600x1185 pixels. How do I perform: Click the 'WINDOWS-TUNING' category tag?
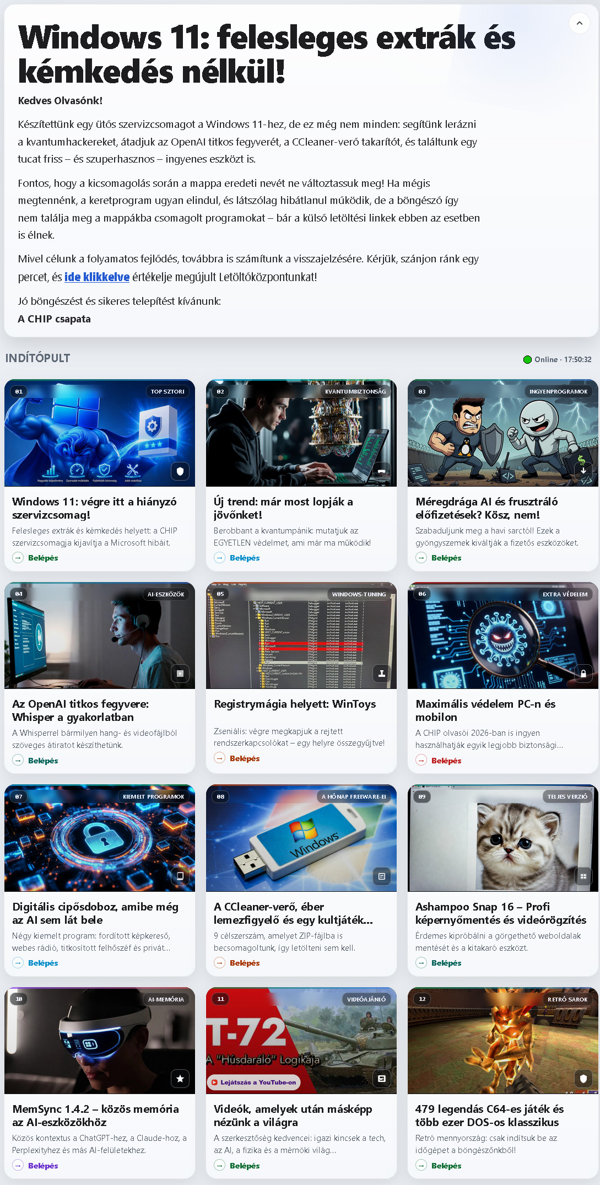coord(359,594)
